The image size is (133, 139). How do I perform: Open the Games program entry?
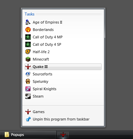point(63,112)
